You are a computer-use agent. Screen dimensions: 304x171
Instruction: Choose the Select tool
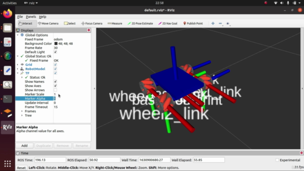[70, 23]
